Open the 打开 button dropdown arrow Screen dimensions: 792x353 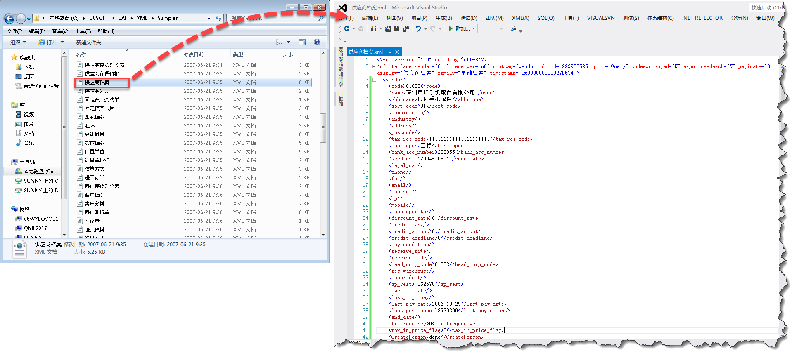62,42
